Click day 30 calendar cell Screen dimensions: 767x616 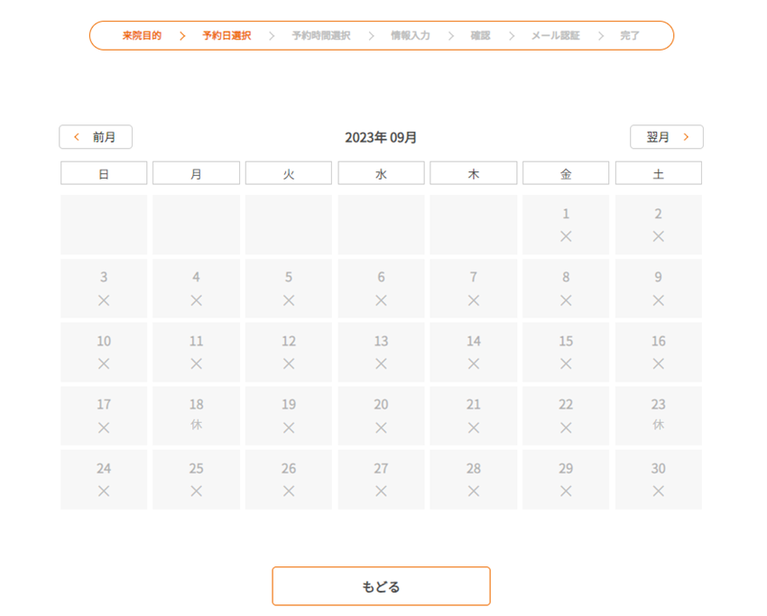point(659,480)
